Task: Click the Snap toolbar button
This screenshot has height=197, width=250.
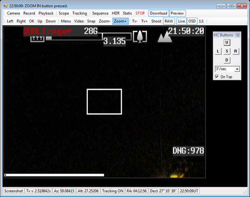Action: pyautogui.click(x=91, y=21)
